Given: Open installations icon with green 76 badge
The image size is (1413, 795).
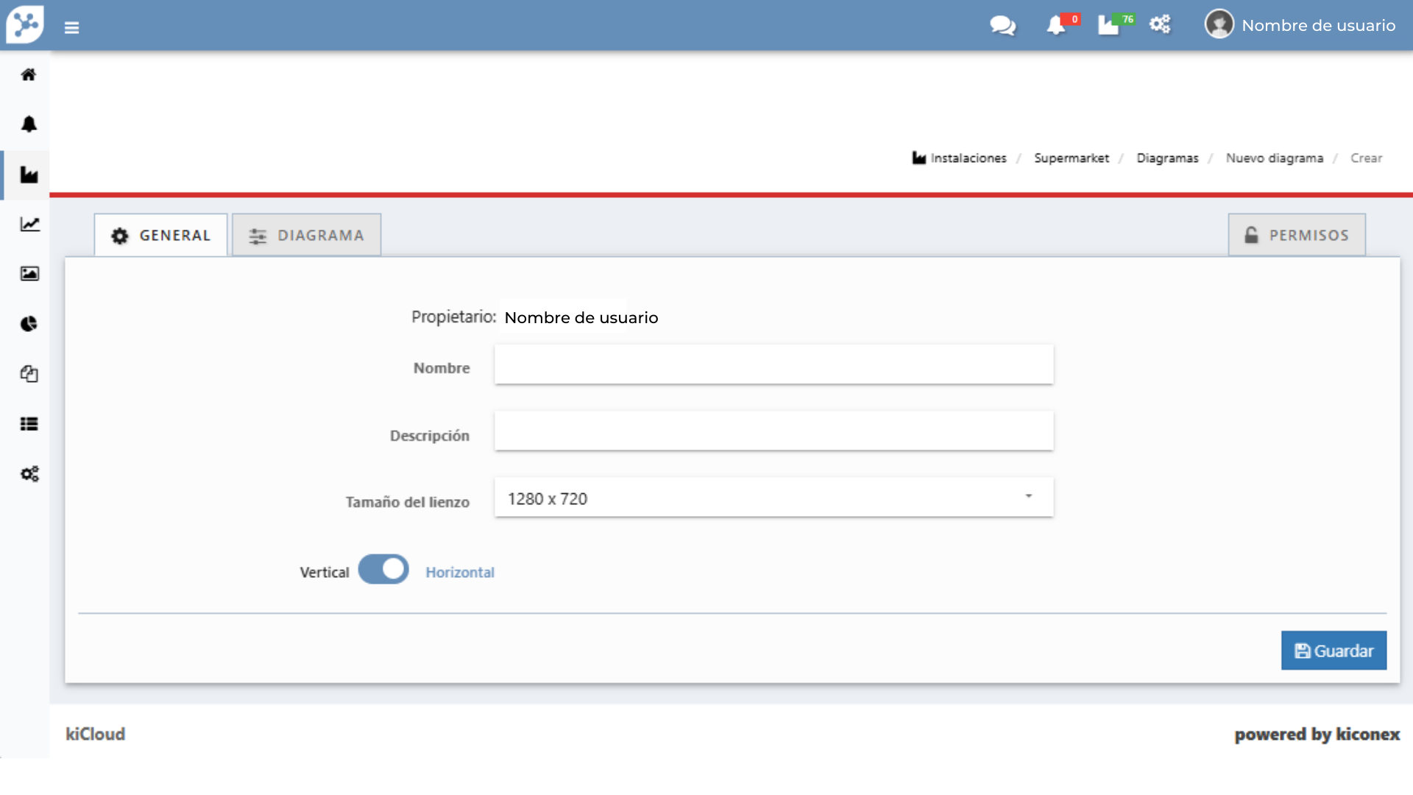Looking at the screenshot, I should tap(1109, 26).
